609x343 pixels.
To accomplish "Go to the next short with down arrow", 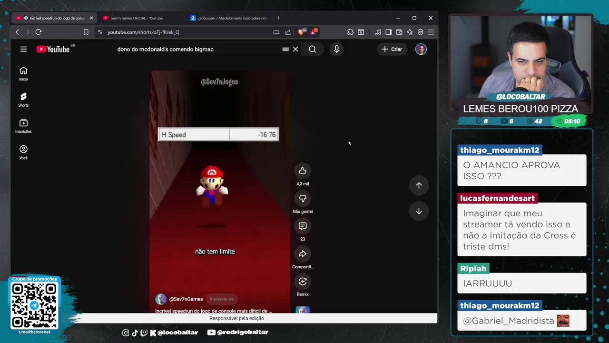I will [x=419, y=211].
